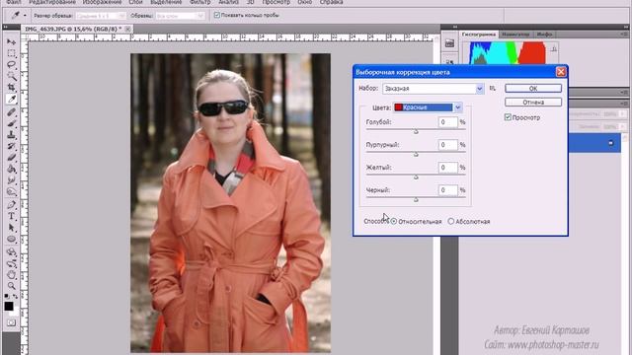The width and height of the screenshot is (632, 355).
Task: Select the Pen tool
Action: click(x=11, y=204)
